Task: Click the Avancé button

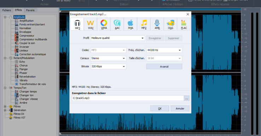Action: 164,67
